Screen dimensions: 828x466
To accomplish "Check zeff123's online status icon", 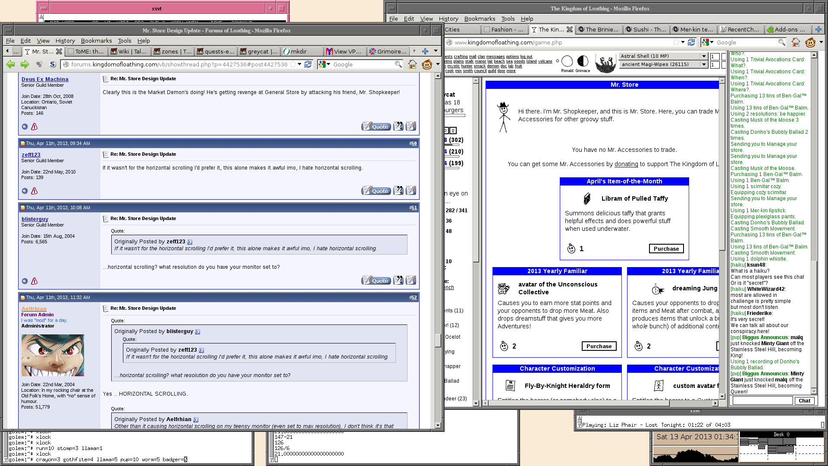I will 25,191.
